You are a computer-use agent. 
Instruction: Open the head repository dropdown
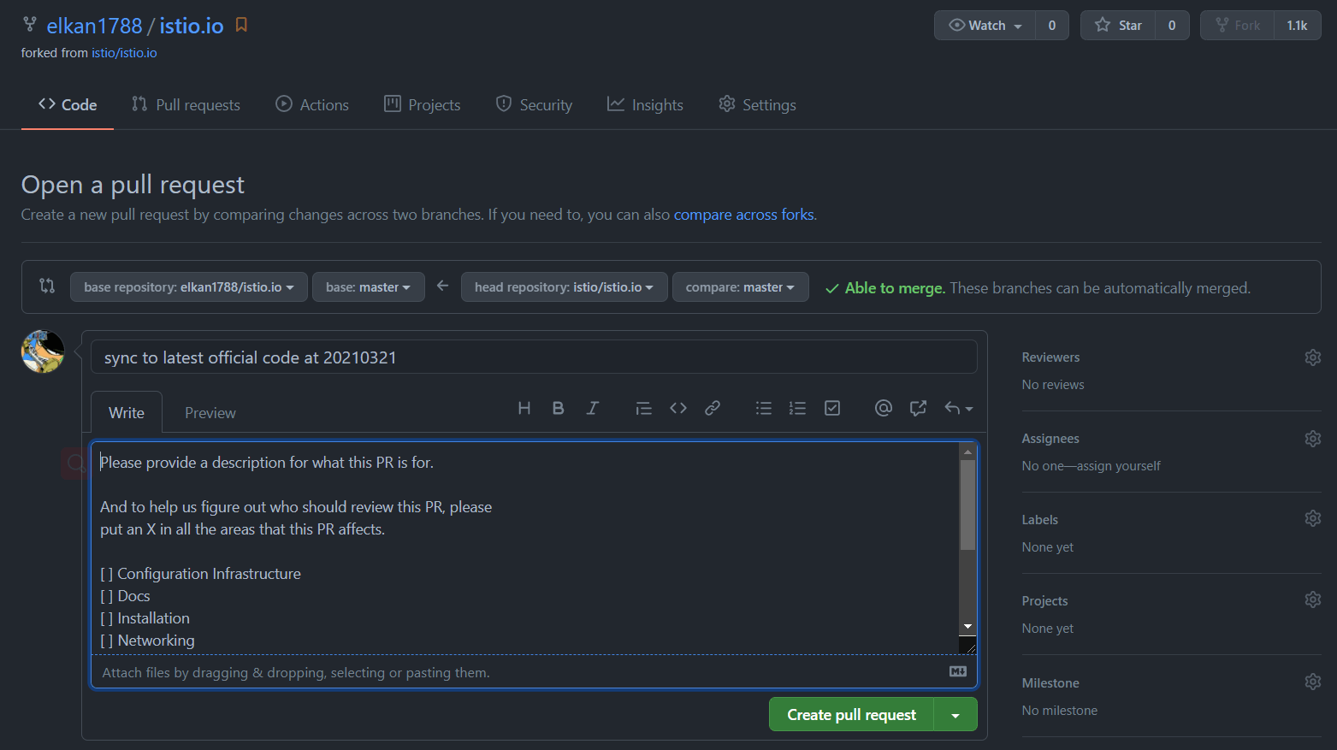tap(564, 287)
